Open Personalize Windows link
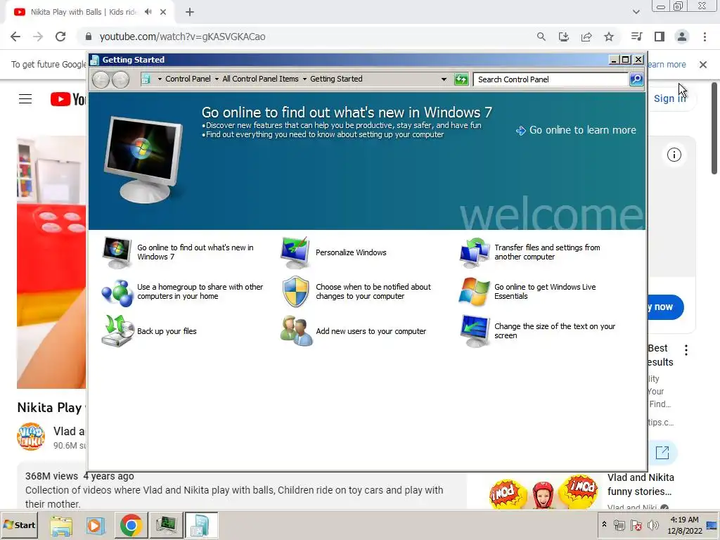Viewport: 720px width, 540px height. coord(351,252)
